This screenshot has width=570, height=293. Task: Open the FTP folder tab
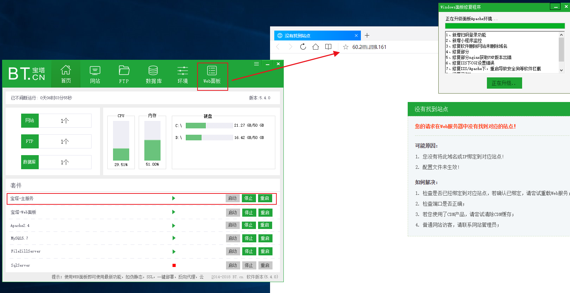pyautogui.click(x=124, y=74)
